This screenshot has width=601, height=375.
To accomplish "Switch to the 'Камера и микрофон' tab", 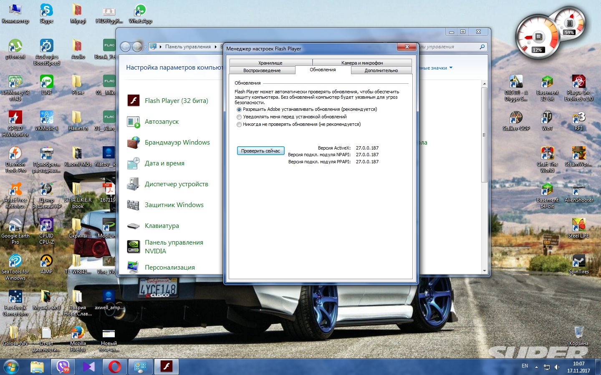I will (362, 63).
